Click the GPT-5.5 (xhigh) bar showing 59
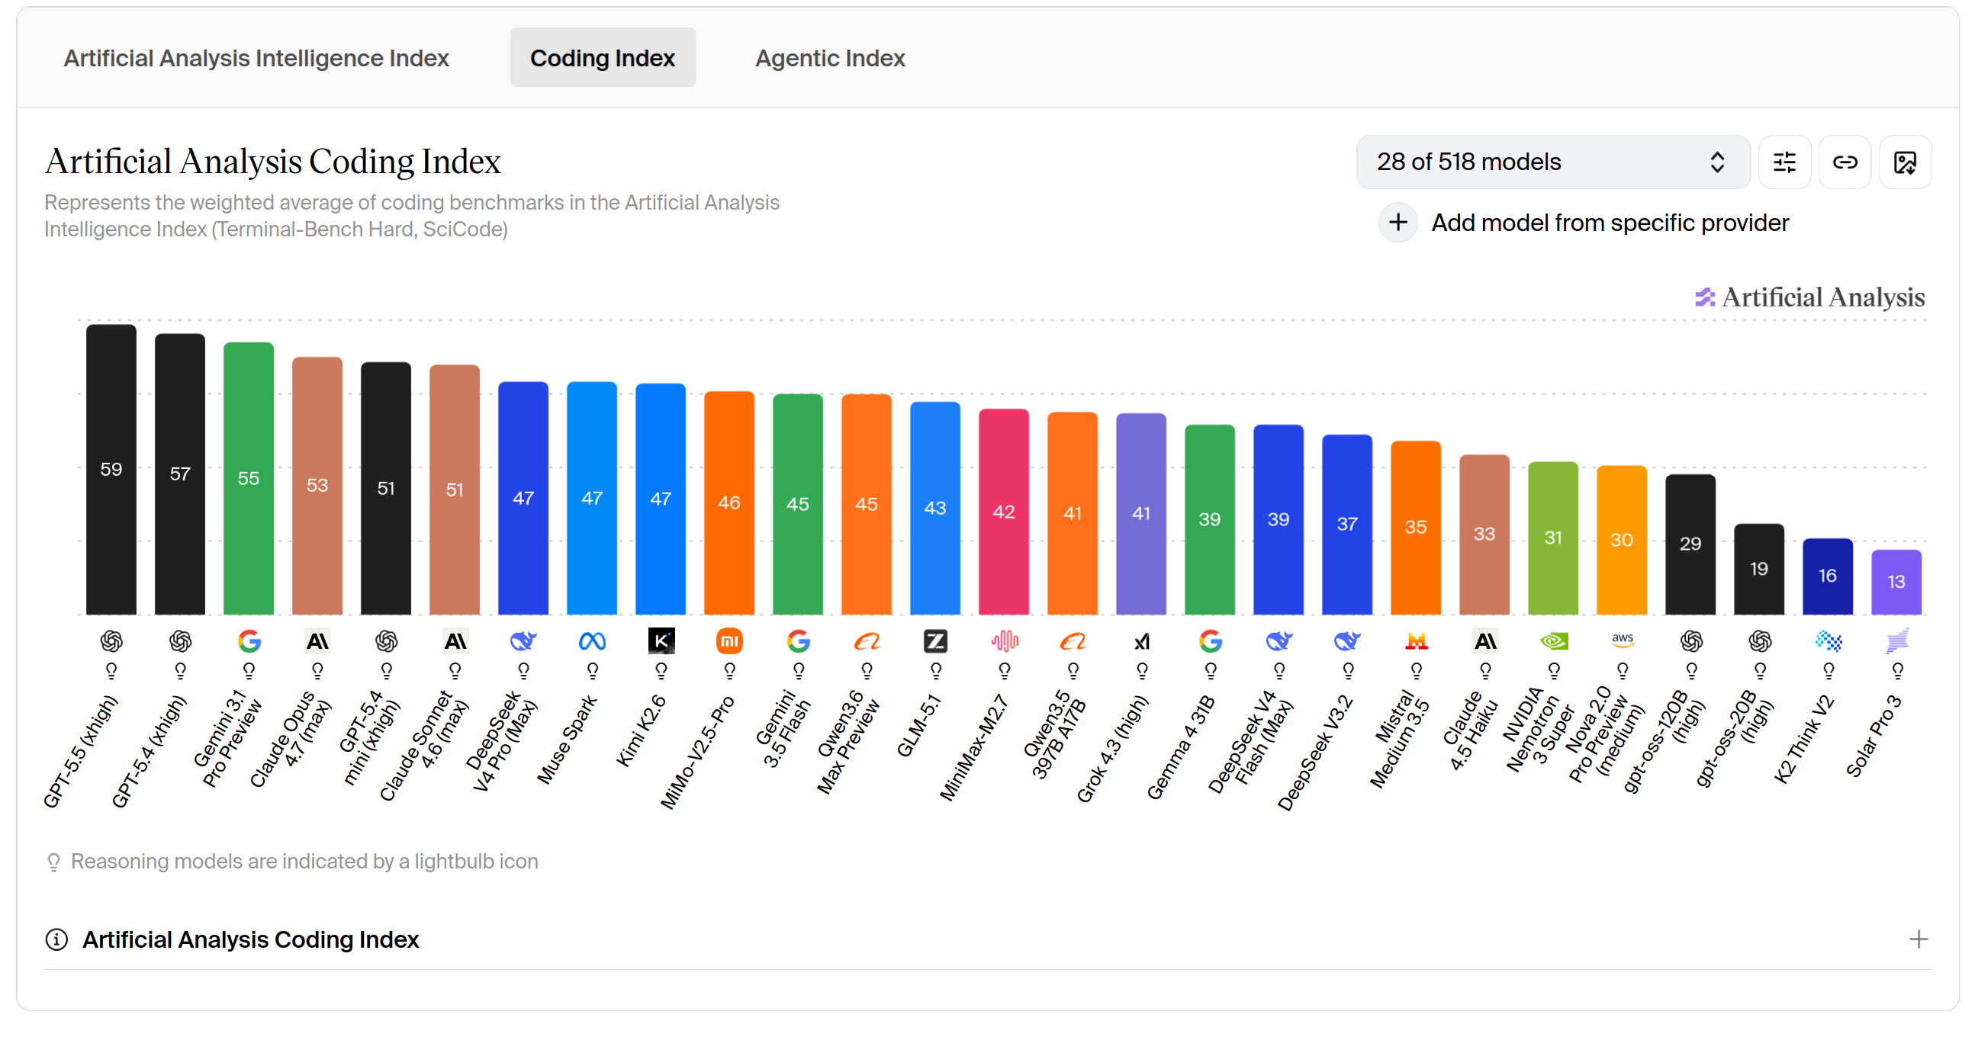 tap(111, 470)
